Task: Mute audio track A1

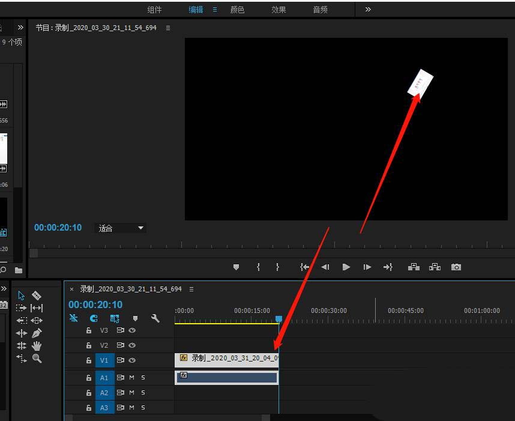Action: [x=131, y=378]
